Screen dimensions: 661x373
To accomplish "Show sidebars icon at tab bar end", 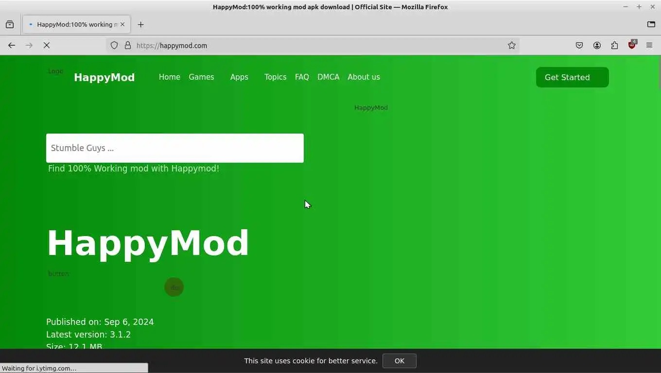I will [x=651, y=24].
